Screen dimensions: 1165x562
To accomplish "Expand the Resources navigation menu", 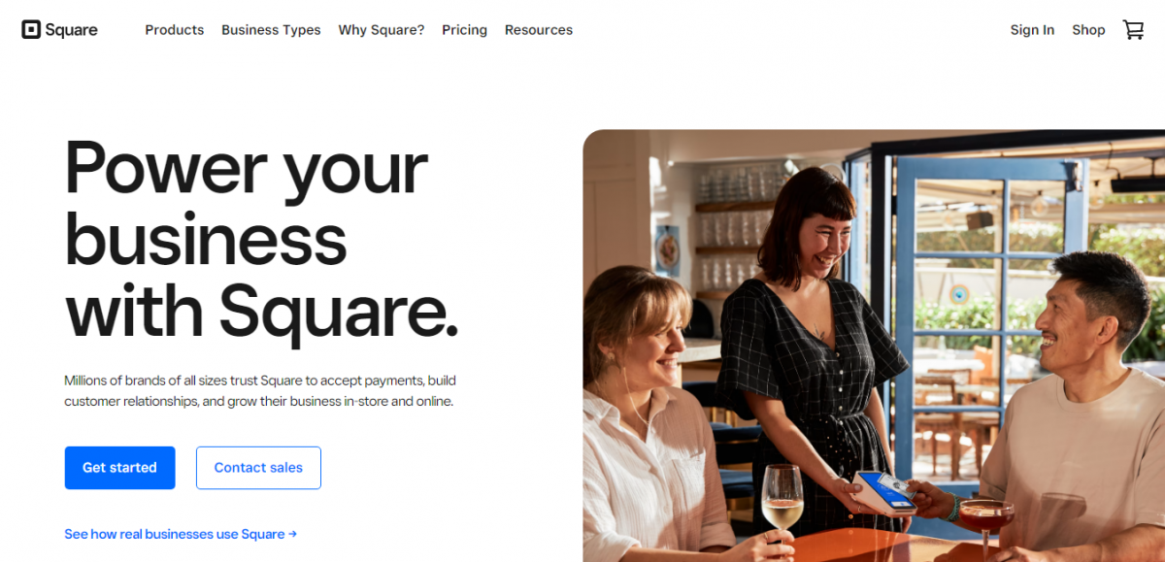I will [539, 30].
